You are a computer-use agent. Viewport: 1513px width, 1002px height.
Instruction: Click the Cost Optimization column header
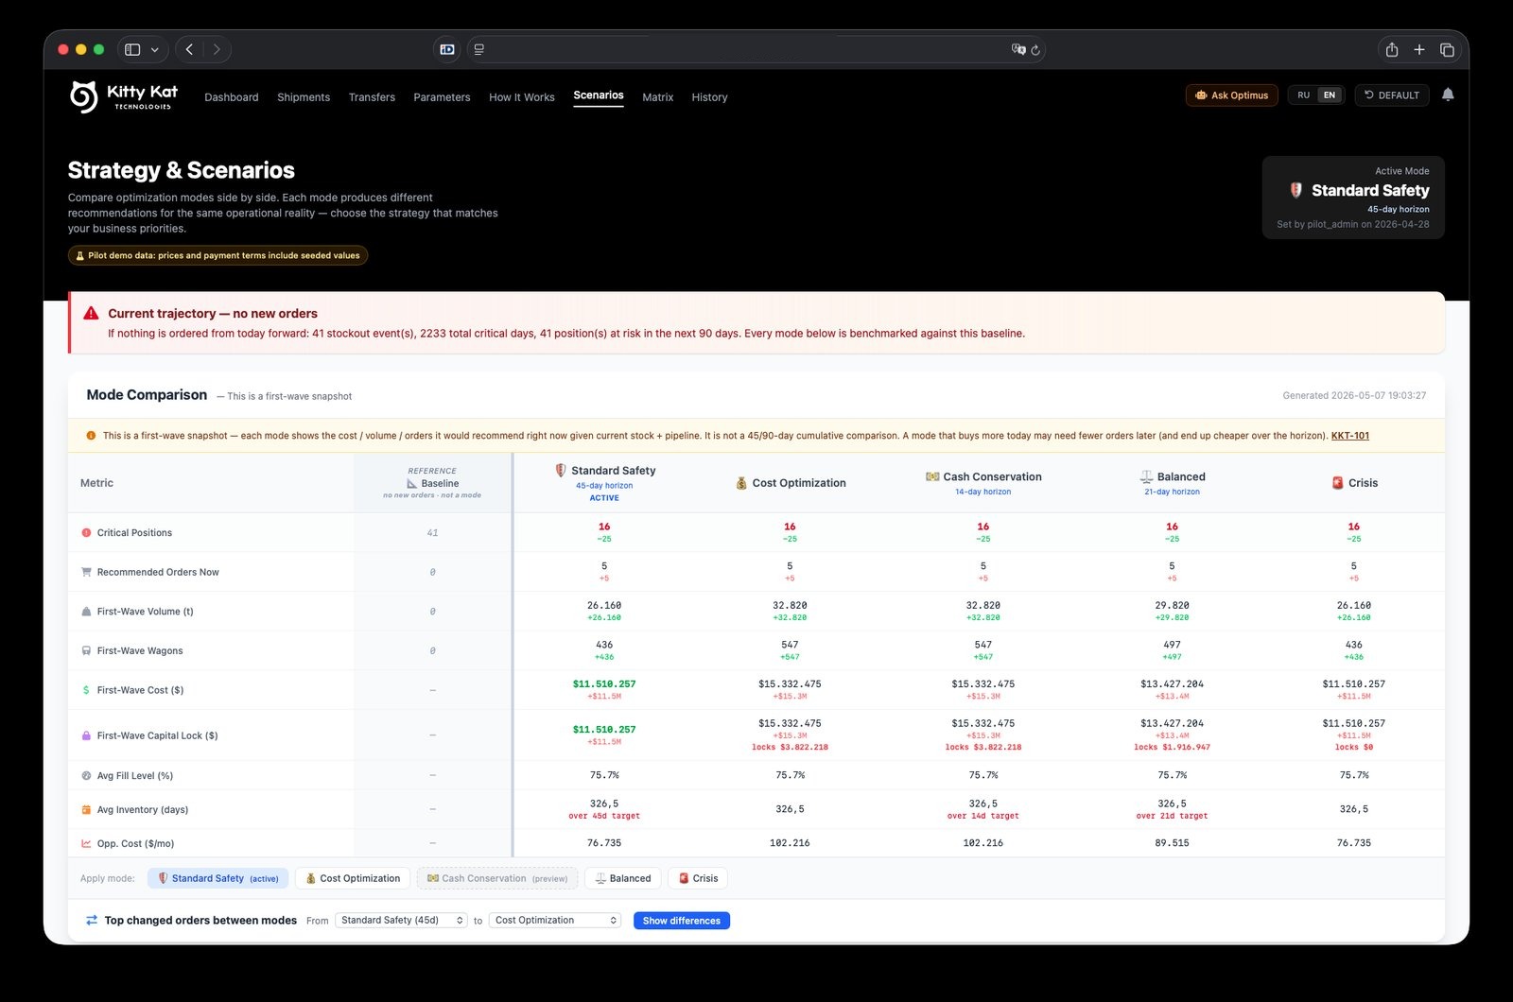click(791, 483)
